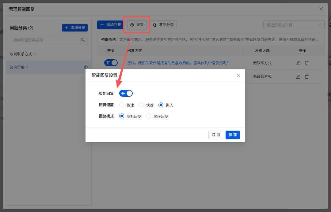Click the edit pencil icon in the first reply row
Image resolution: width=331 pixels, height=212 pixels.
coord(298,63)
